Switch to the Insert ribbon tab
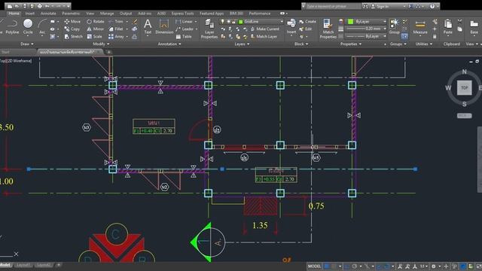482x271 pixels. (30, 14)
